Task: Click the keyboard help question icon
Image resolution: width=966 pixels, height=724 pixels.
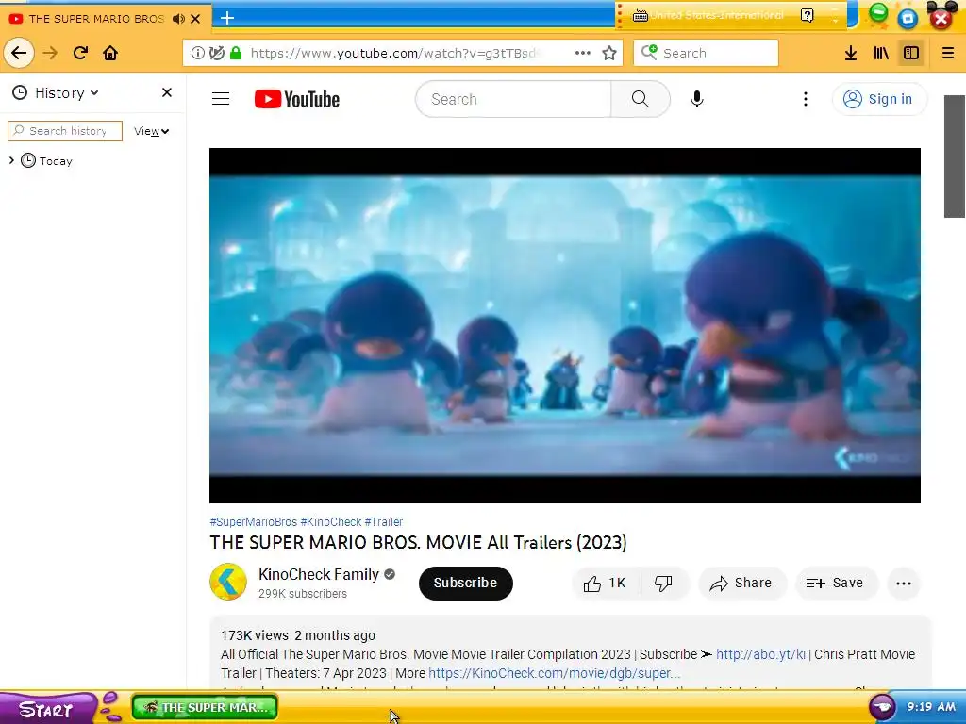Action: 808,15
